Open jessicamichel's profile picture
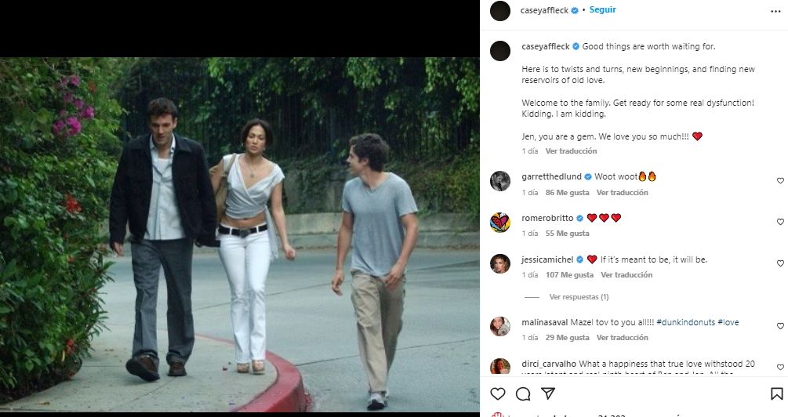The width and height of the screenshot is (788, 417). pos(500,263)
